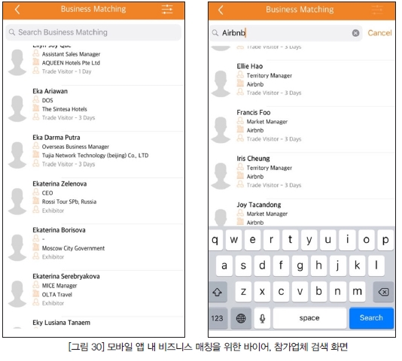Cancel the Airbnb search
402x361 pixels.
pyautogui.click(x=379, y=33)
